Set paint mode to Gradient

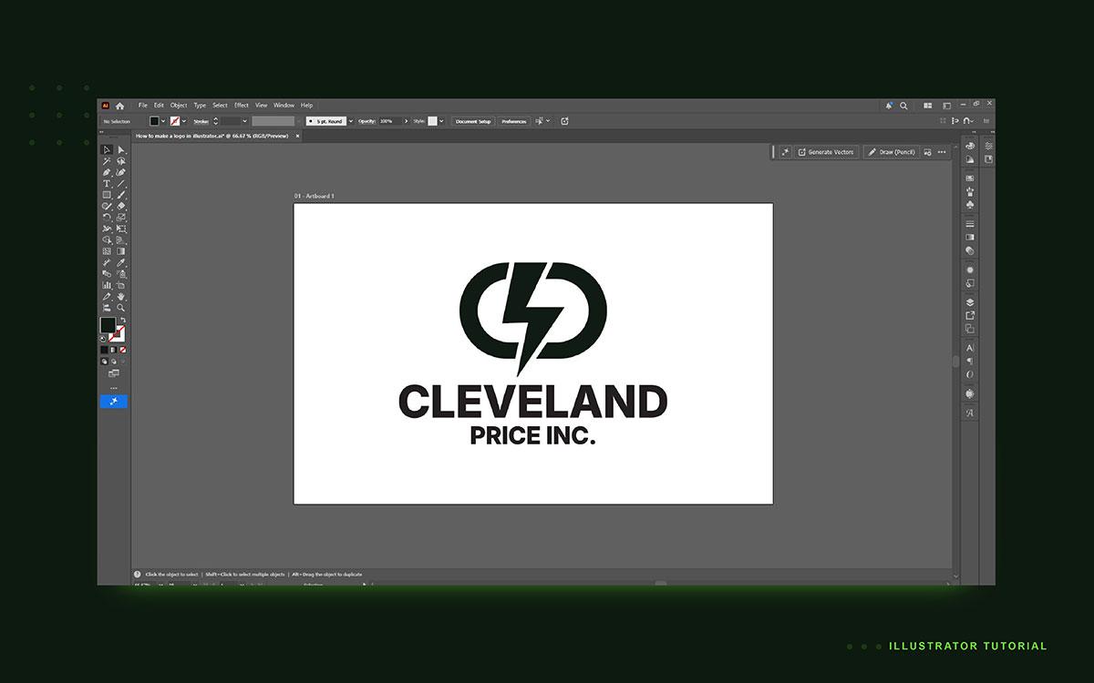tap(113, 350)
